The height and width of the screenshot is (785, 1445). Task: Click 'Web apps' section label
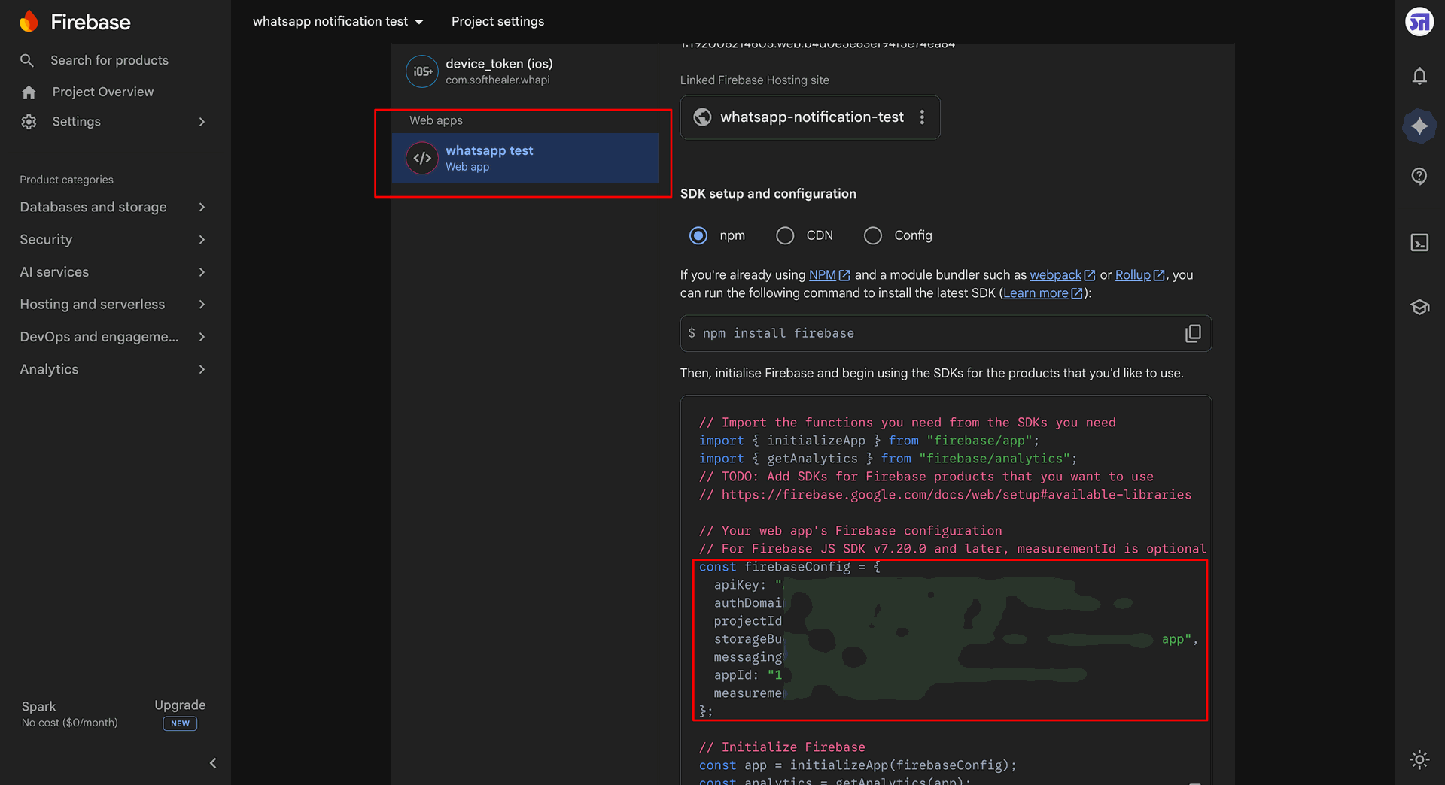pos(436,120)
